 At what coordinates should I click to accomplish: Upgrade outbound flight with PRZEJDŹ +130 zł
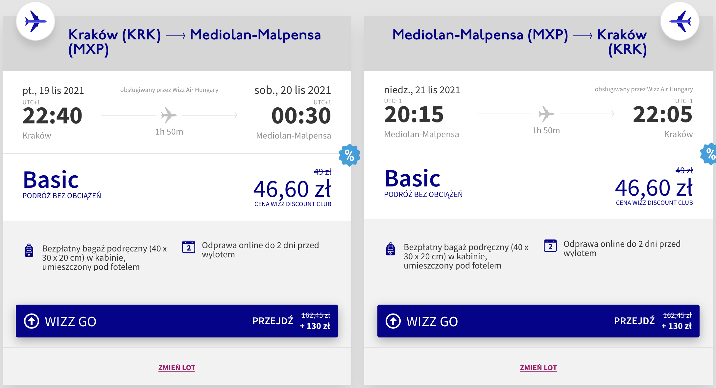click(291, 321)
